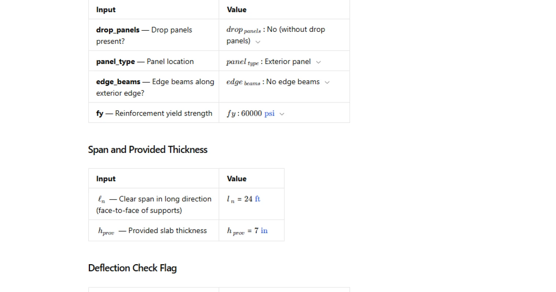The image size is (556, 292).
Task: Select the No (without drop panels) value text
Action: coord(296,30)
